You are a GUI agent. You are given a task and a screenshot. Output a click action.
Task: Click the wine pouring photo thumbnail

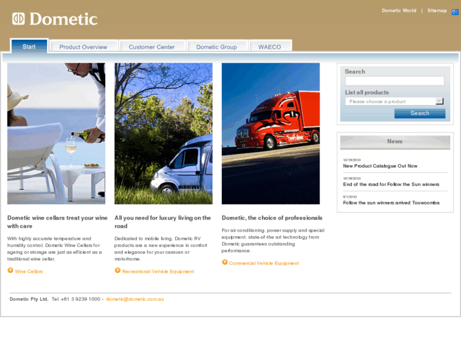(56, 134)
